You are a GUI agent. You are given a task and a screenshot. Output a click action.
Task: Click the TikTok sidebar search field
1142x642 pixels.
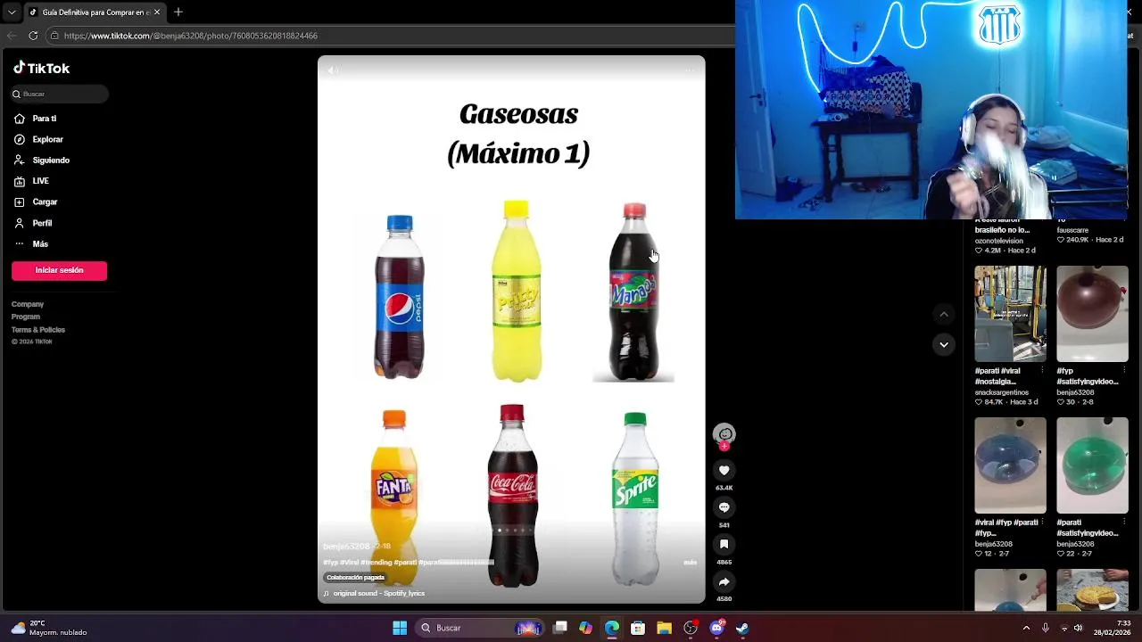click(60, 94)
